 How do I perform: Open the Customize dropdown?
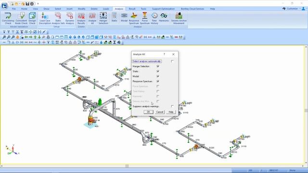coord(292,9)
